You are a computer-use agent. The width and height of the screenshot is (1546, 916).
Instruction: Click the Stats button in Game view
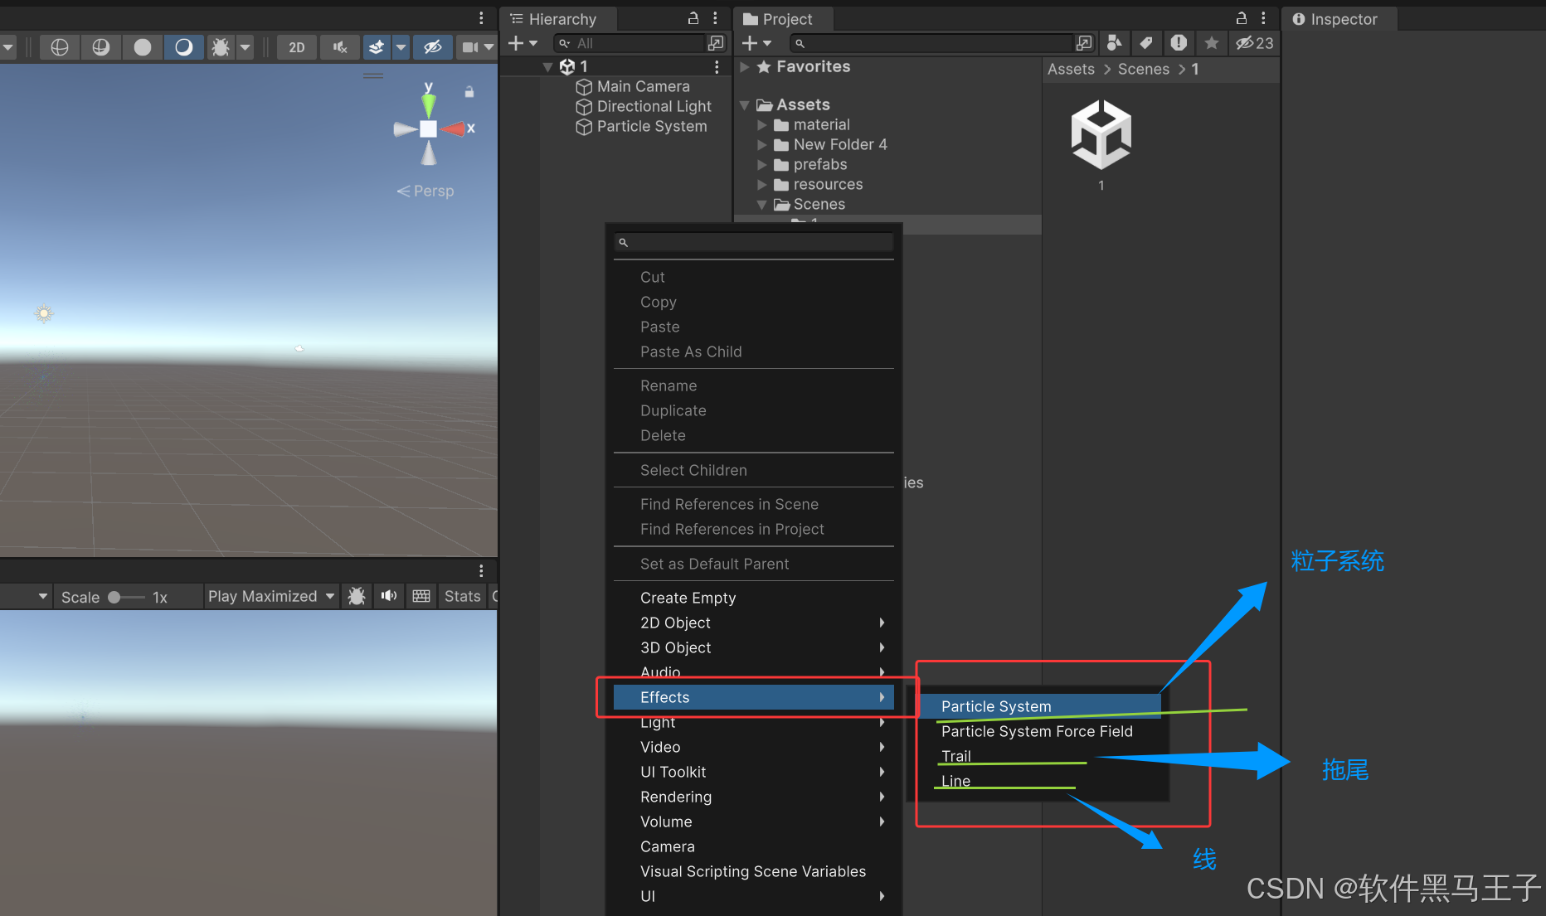point(462,596)
